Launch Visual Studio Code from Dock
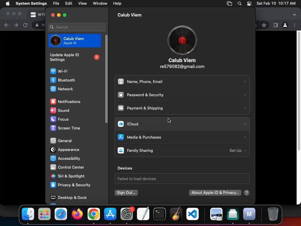 193,214
